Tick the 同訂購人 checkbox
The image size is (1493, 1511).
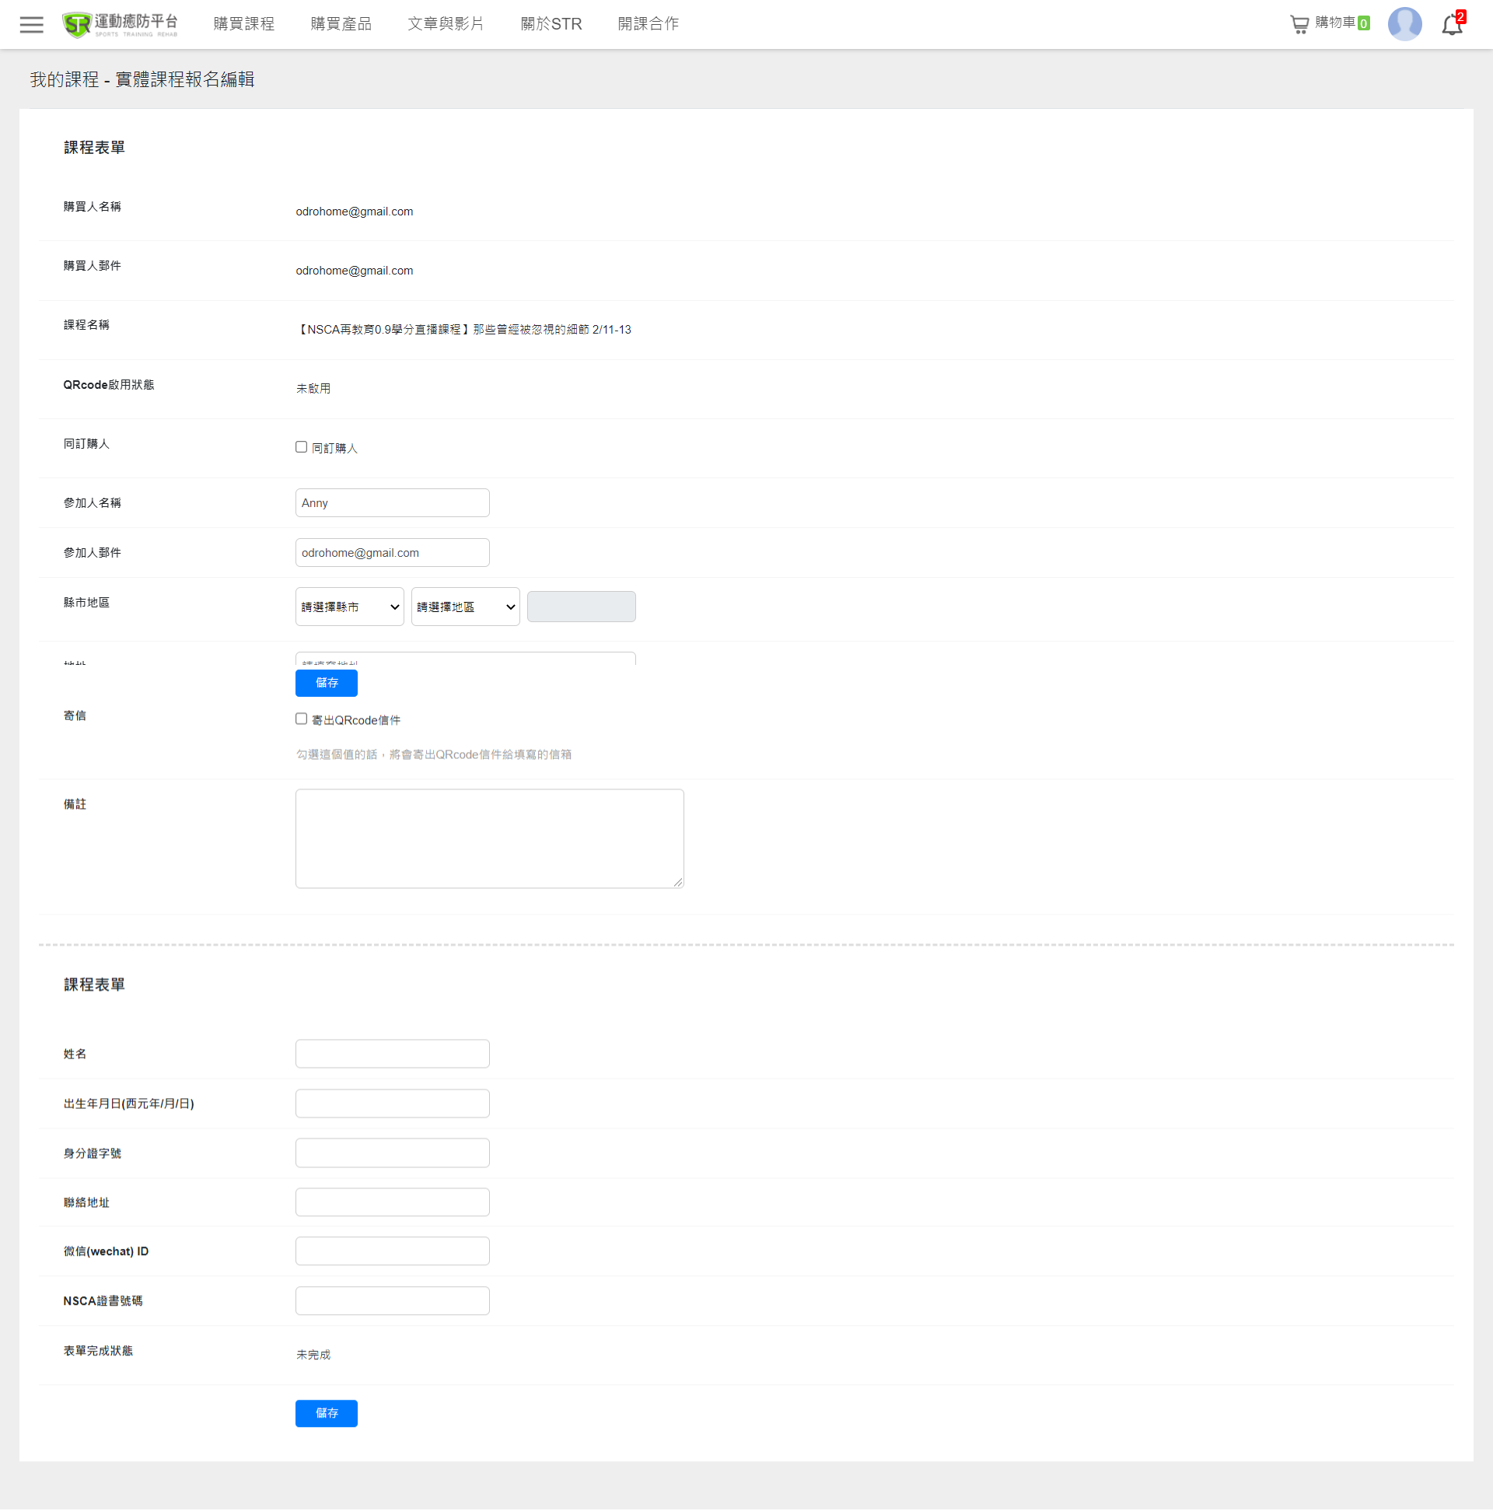(301, 447)
